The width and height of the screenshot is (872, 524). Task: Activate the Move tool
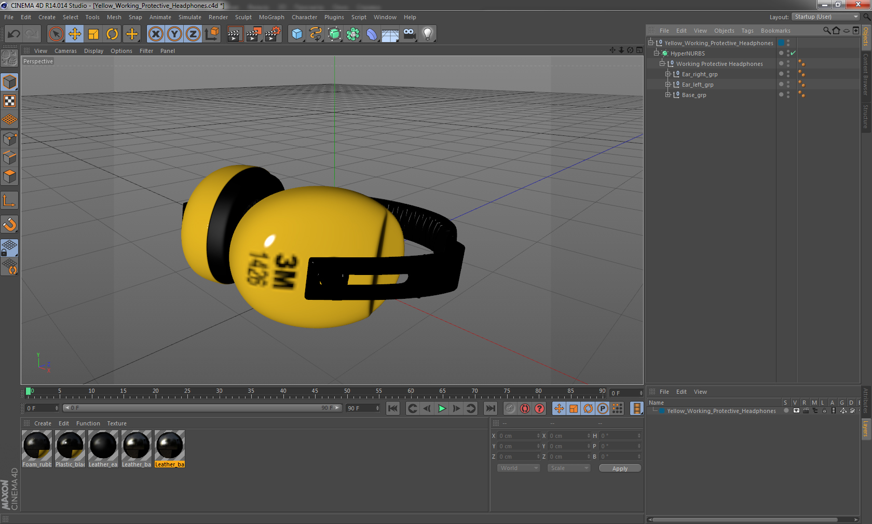[x=75, y=34]
